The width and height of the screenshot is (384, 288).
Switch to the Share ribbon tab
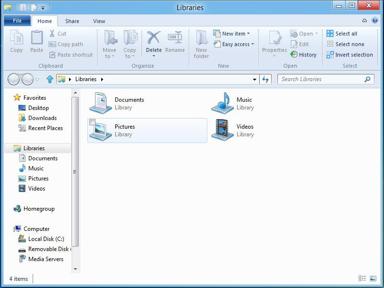click(72, 21)
